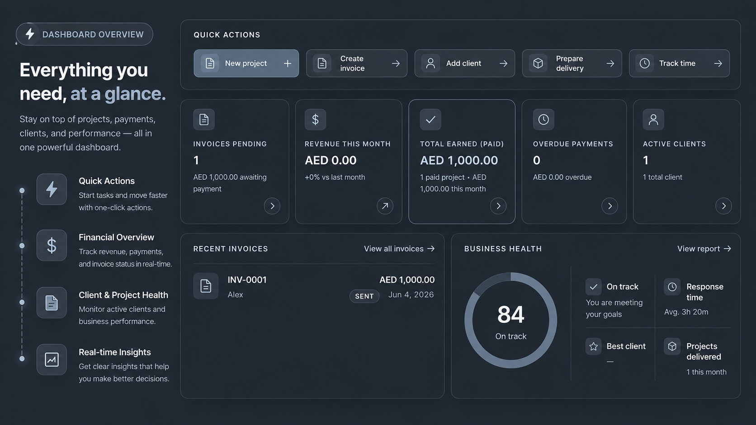Click the Prepare delivery box icon
756x425 pixels.
[538, 63]
